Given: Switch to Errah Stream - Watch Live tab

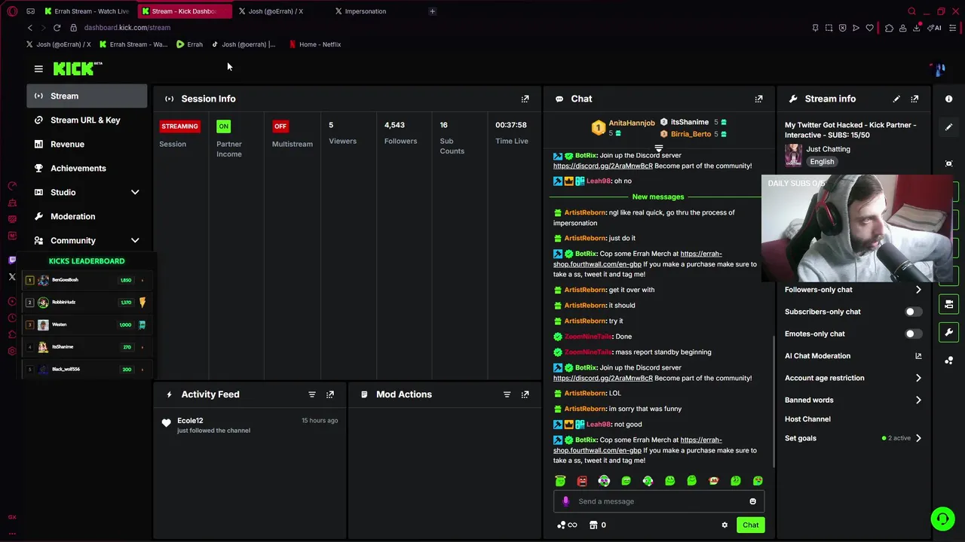Looking at the screenshot, I should pos(86,11).
